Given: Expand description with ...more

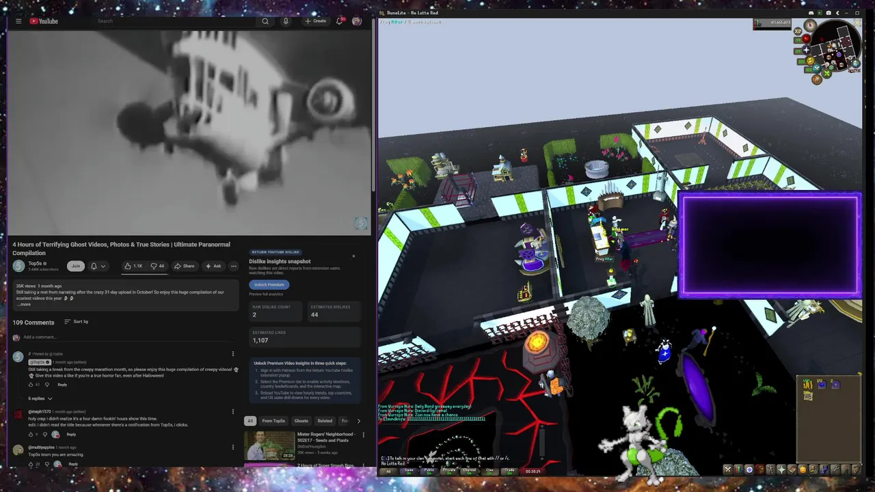Looking at the screenshot, I should [x=24, y=304].
